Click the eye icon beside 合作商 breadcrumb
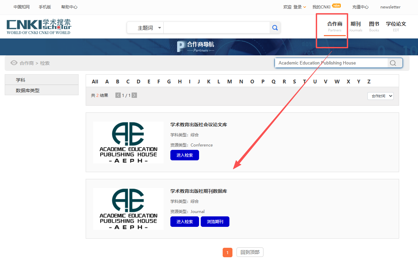The image size is (418, 266). pyautogui.click(x=14, y=63)
